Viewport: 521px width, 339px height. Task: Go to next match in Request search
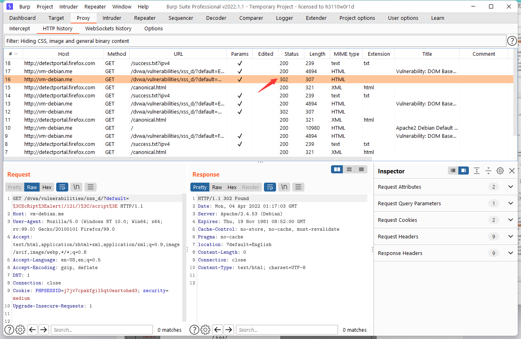(x=44, y=330)
